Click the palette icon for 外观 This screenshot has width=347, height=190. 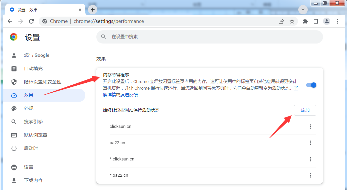point(14,108)
